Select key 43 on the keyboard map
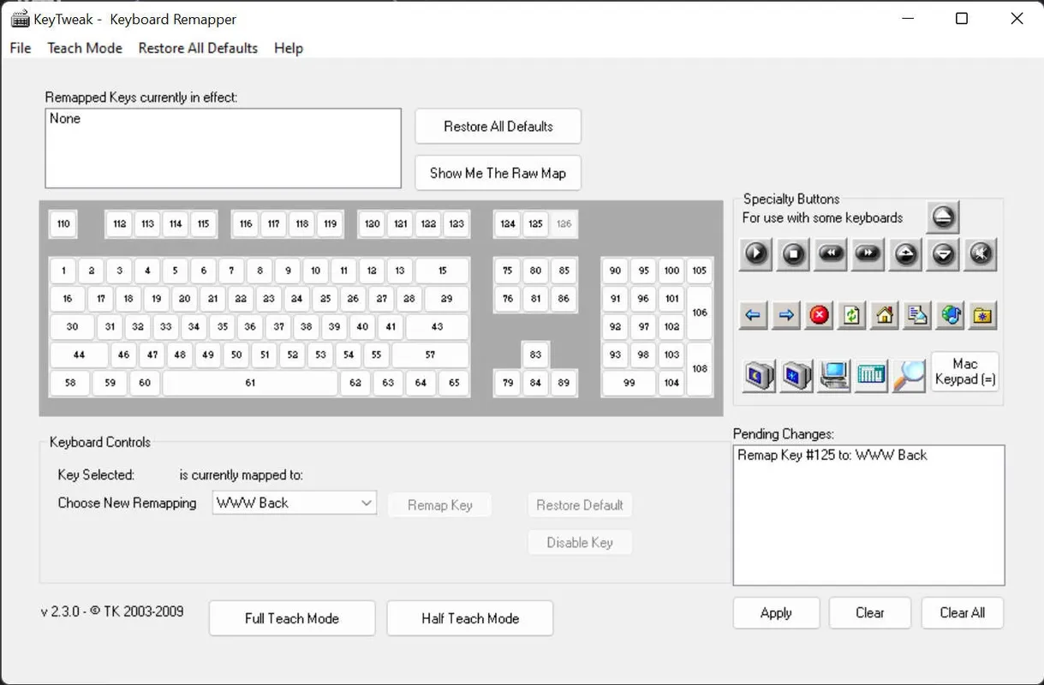The width and height of the screenshot is (1044, 685). pyautogui.click(x=438, y=327)
